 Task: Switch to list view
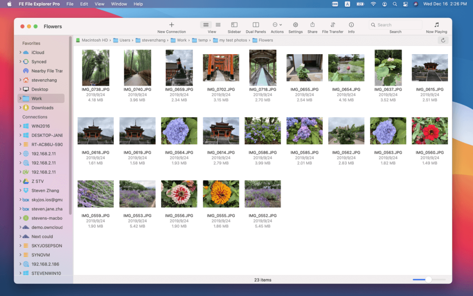(218, 25)
